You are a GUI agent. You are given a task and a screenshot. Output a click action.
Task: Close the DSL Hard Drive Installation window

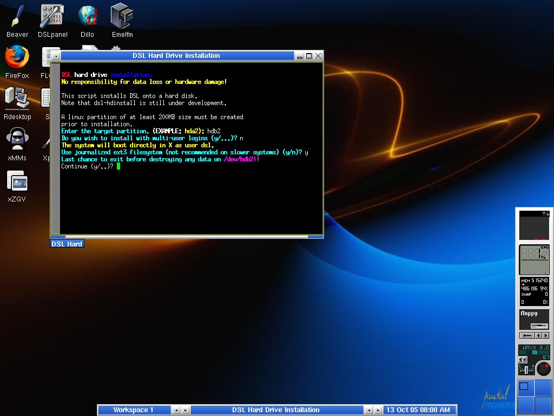click(318, 56)
